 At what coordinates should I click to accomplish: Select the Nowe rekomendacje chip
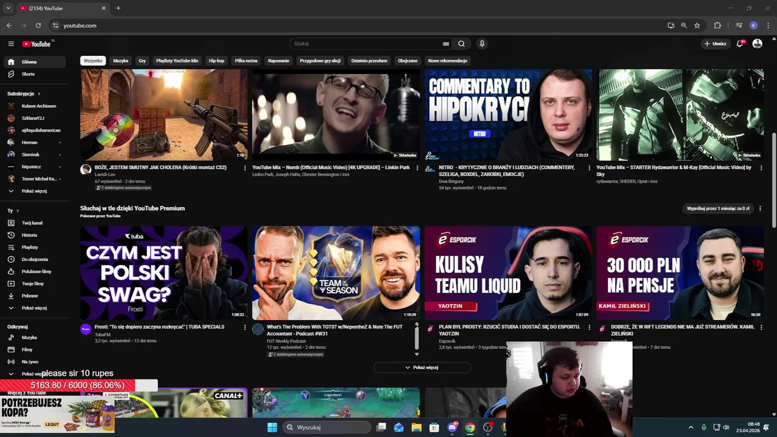[x=447, y=61]
